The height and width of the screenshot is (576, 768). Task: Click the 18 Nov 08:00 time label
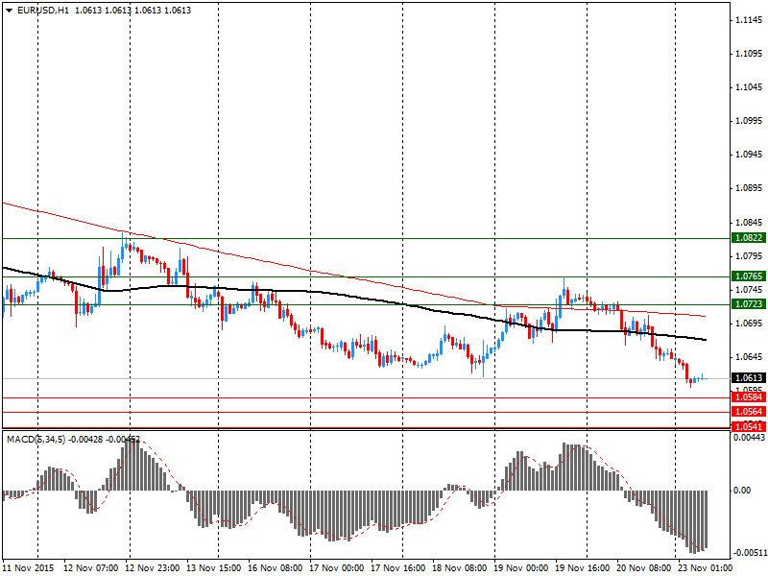[460, 568]
